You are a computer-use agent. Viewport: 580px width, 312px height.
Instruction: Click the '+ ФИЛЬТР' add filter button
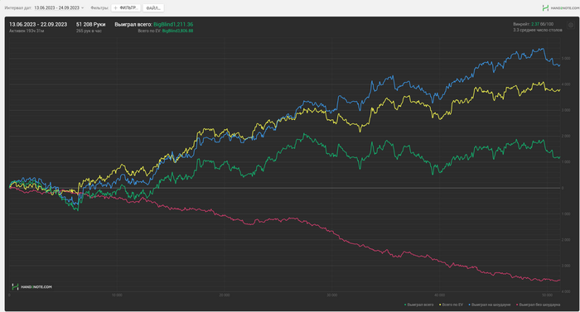(126, 7)
